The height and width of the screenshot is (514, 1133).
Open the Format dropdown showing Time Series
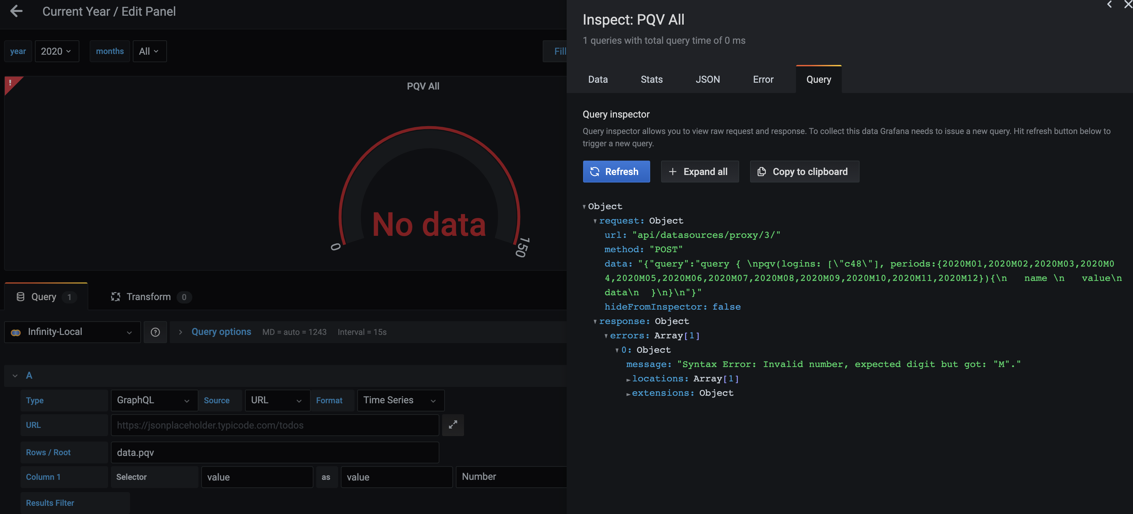click(x=400, y=400)
